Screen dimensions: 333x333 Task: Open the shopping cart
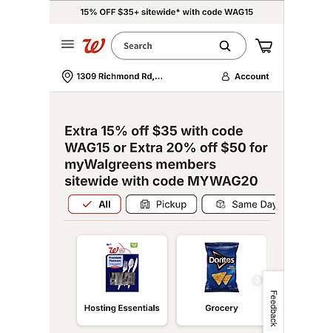coord(263,46)
